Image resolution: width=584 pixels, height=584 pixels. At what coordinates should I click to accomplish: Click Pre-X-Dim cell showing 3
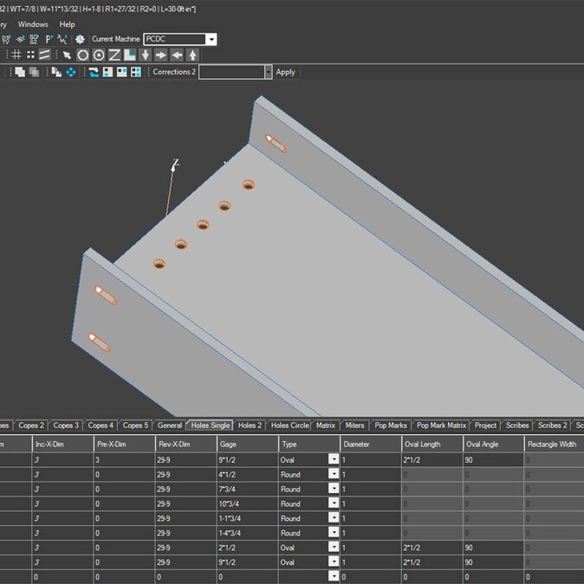click(125, 459)
